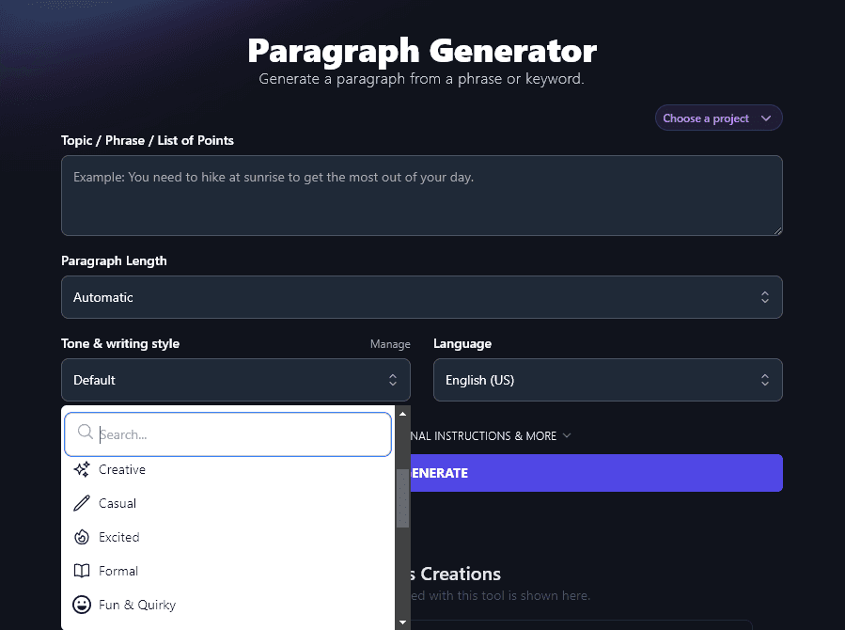Screen dimensions: 845x630
Task: Open the Language dropdown
Action: pos(607,380)
